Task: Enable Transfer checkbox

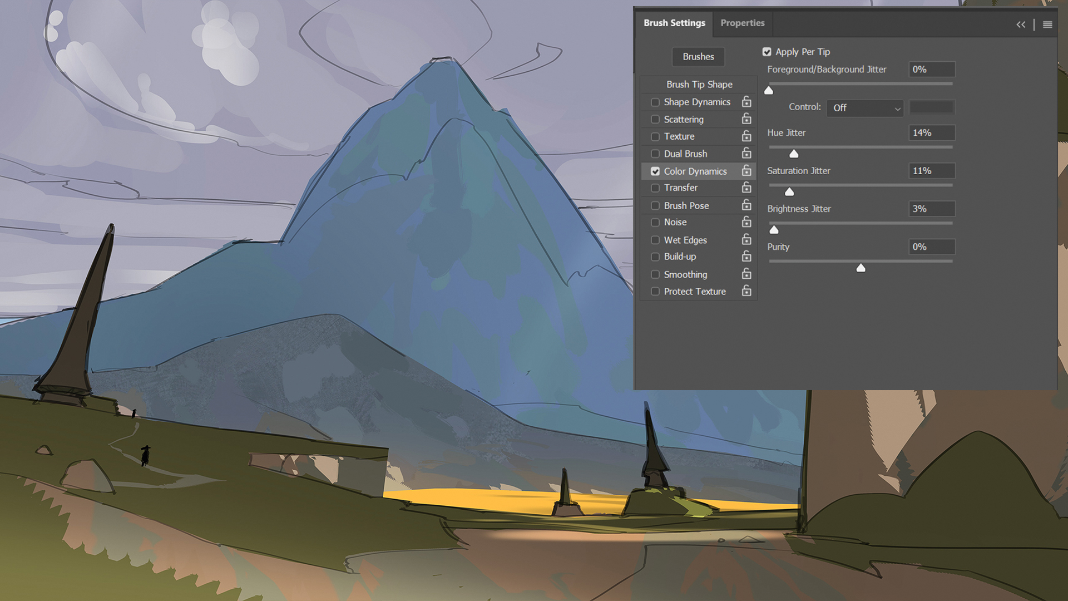Action: point(655,188)
